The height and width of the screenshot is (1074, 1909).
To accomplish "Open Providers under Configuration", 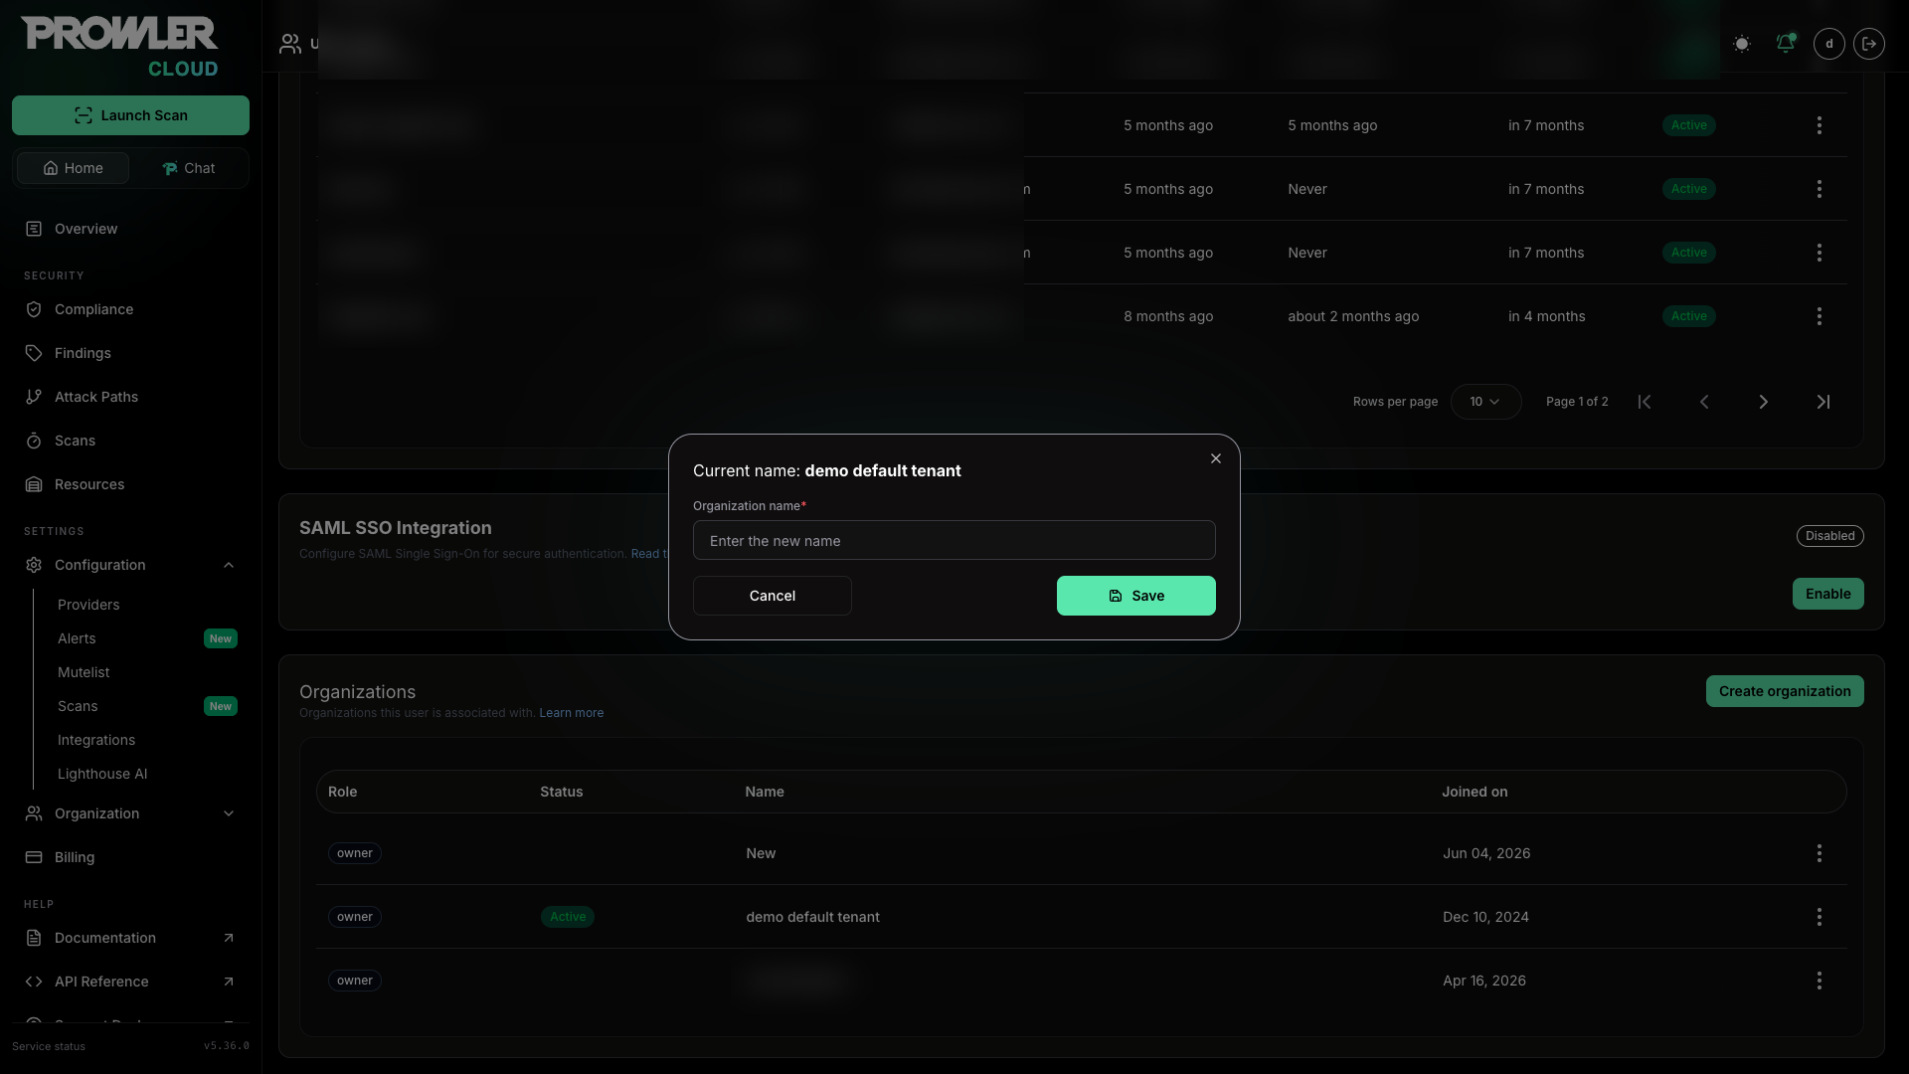I will (88, 605).
